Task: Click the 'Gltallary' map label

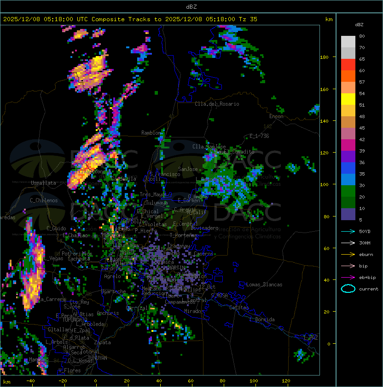Action: coord(60,330)
